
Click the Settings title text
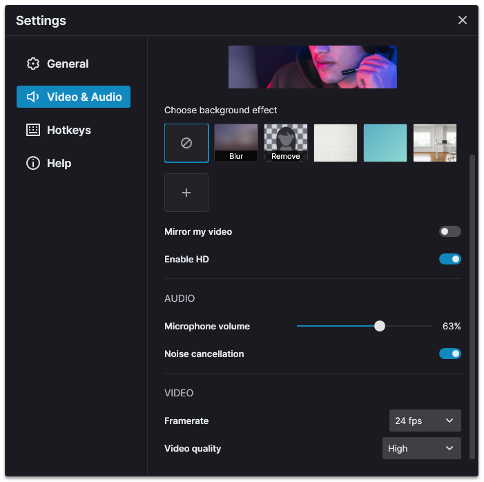tap(41, 21)
